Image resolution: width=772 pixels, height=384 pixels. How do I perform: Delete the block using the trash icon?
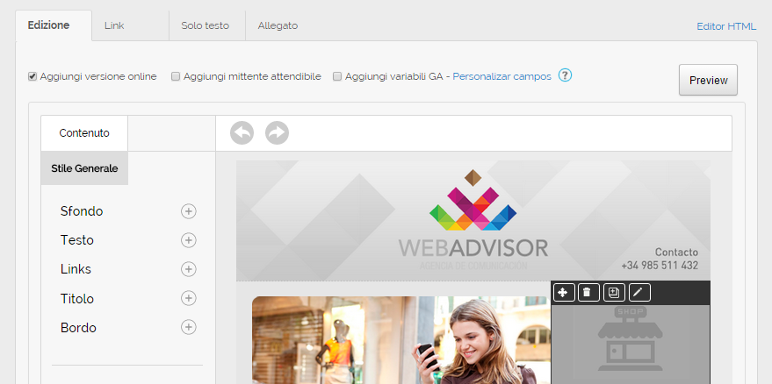pos(588,293)
